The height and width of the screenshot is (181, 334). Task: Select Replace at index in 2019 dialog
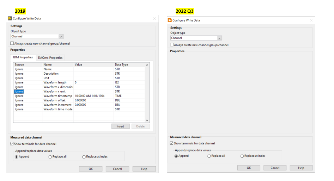point(84,157)
